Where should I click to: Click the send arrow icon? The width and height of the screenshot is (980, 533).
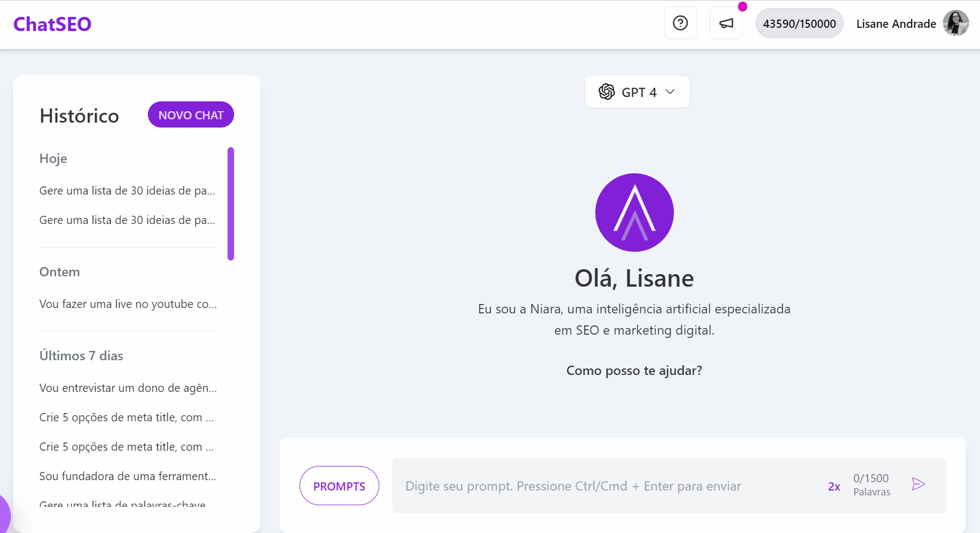point(918,484)
